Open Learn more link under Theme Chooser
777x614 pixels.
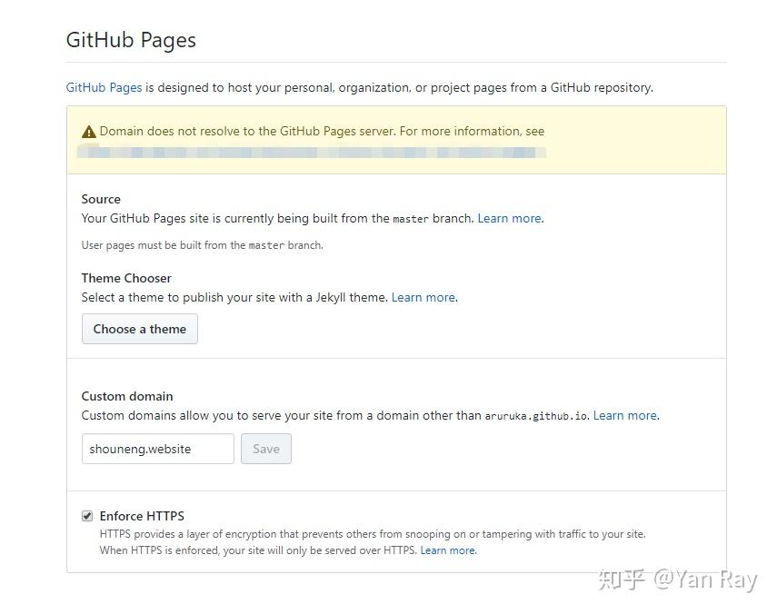coord(424,297)
